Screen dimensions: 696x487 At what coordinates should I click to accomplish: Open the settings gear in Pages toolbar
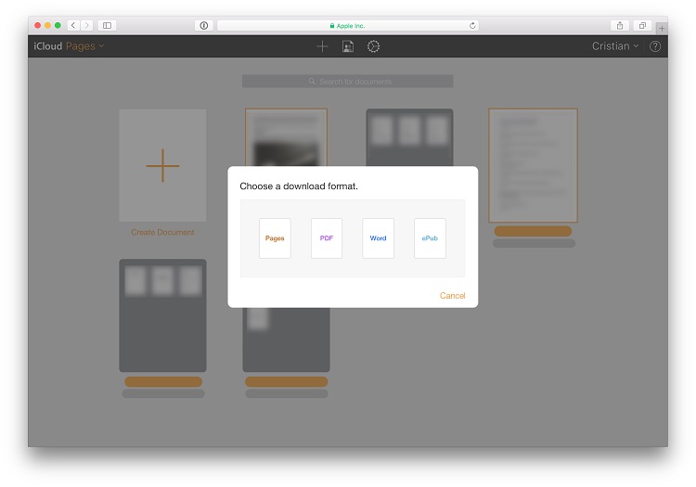click(373, 46)
